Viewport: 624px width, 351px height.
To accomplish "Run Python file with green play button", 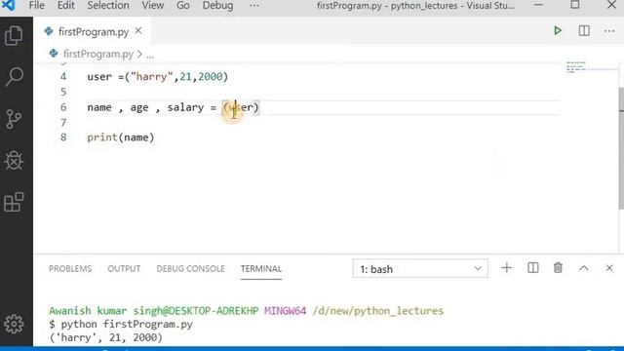I will pos(558,30).
